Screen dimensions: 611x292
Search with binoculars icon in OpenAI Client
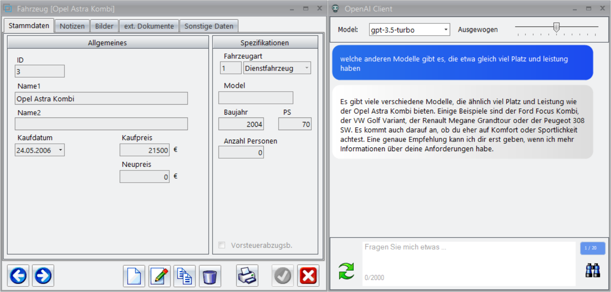(x=593, y=271)
